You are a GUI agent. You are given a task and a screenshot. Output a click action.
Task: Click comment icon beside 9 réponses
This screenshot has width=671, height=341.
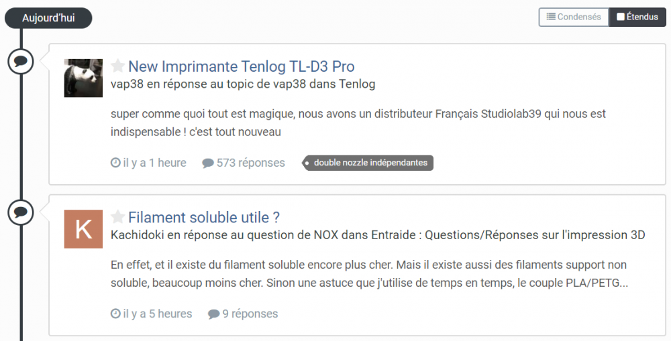(x=214, y=314)
